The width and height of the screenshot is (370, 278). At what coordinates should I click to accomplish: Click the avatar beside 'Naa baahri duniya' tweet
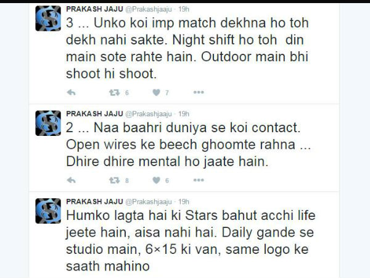click(48, 123)
